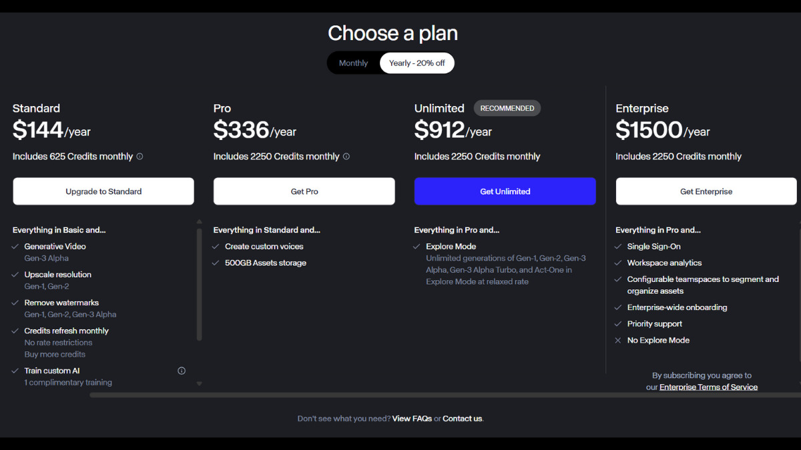Open Enterprise Terms of Service link
The height and width of the screenshot is (450, 801).
click(x=708, y=387)
